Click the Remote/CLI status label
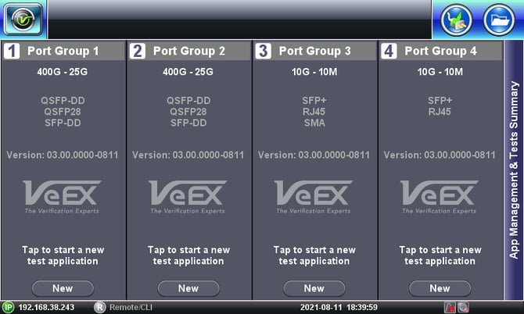The height and width of the screenshot is (314, 524). click(x=131, y=307)
